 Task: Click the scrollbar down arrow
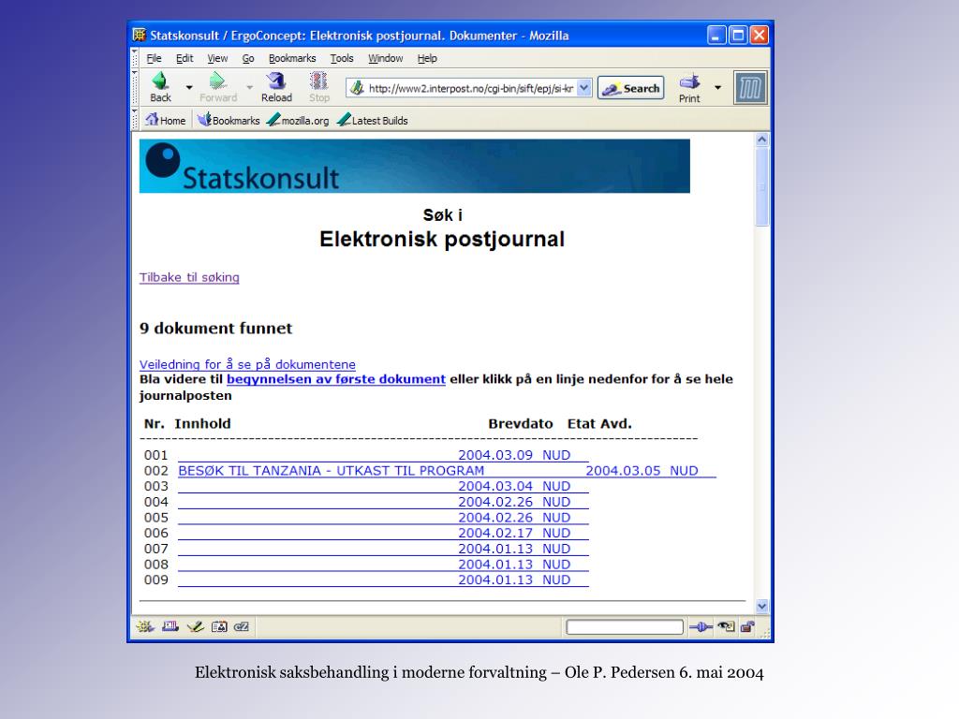[762, 607]
